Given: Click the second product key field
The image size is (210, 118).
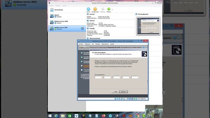Looking at the screenshot, I should pos(107,77).
